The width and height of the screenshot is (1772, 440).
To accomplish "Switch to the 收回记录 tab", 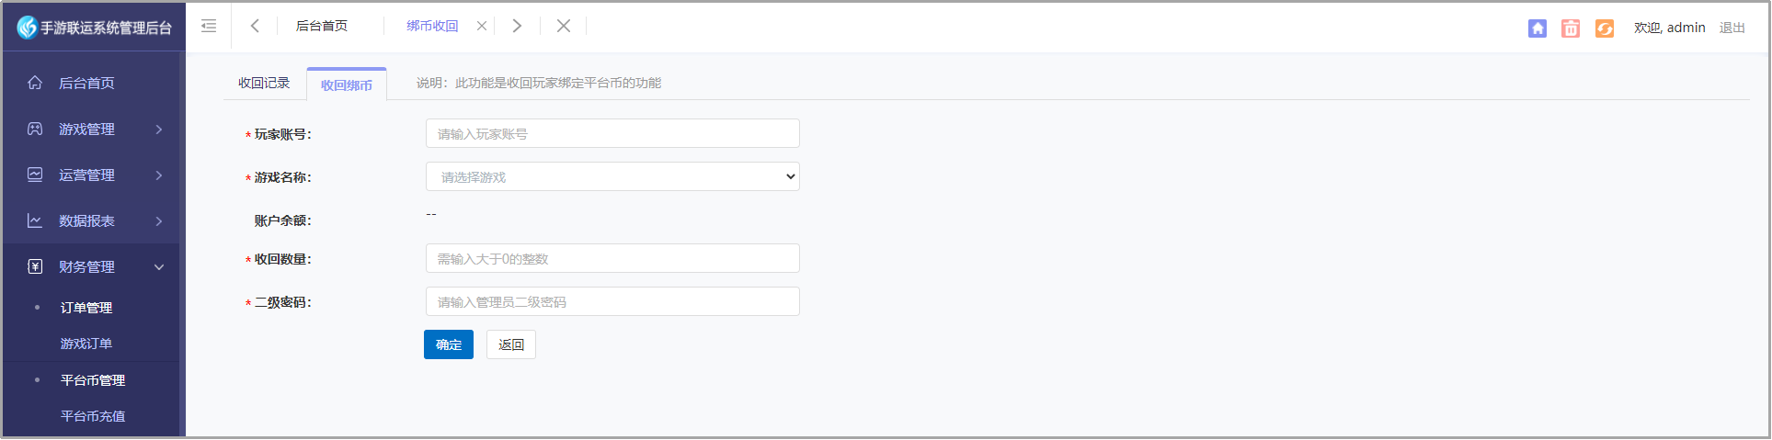I will [264, 83].
